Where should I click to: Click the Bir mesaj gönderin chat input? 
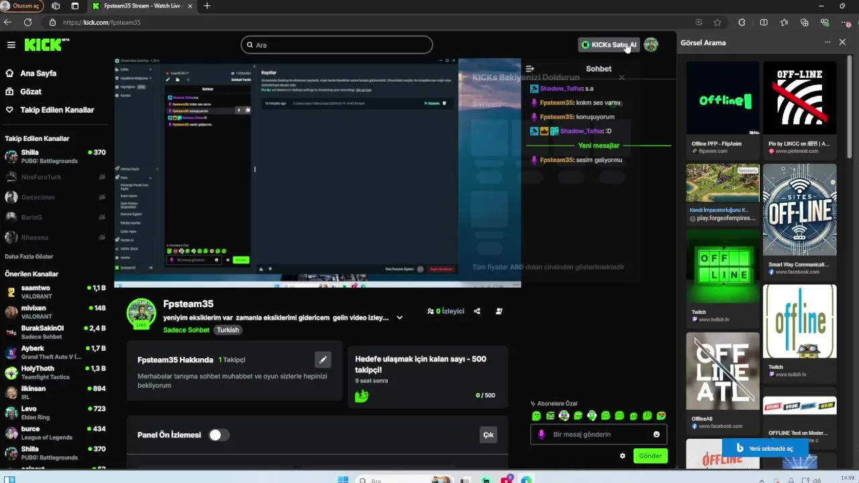[599, 434]
